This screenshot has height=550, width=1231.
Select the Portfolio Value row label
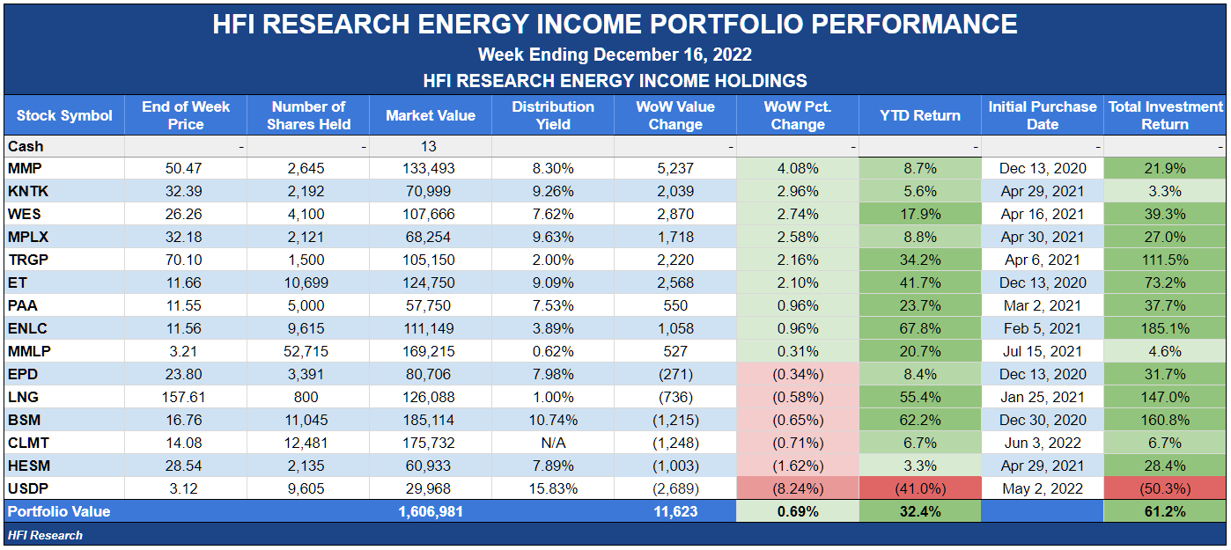[x=59, y=511]
